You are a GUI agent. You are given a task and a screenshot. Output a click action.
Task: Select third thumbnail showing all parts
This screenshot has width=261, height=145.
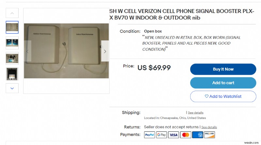(12, 58)
